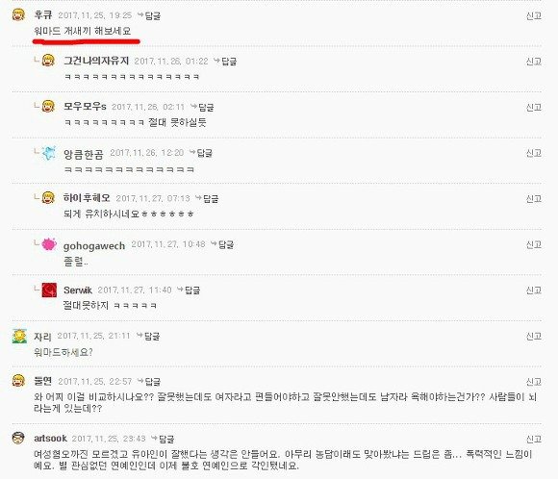Report Serwik's comment with 신고
The height and width of the screenshot is (479, 558).
(534, 290)
